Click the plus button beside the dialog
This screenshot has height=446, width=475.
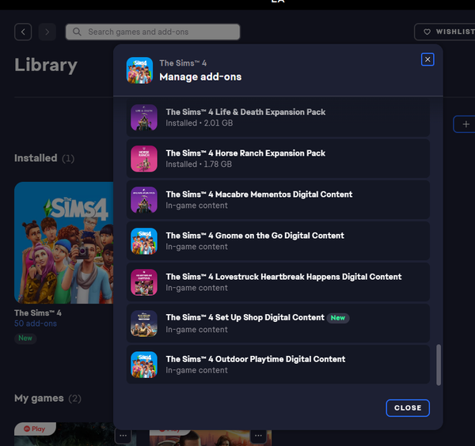(465, 124)
